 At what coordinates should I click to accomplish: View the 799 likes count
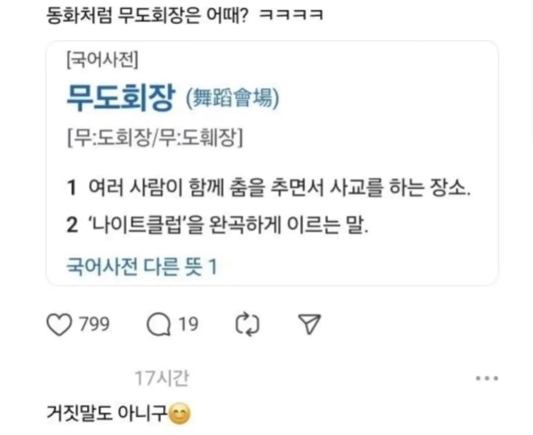94,324
